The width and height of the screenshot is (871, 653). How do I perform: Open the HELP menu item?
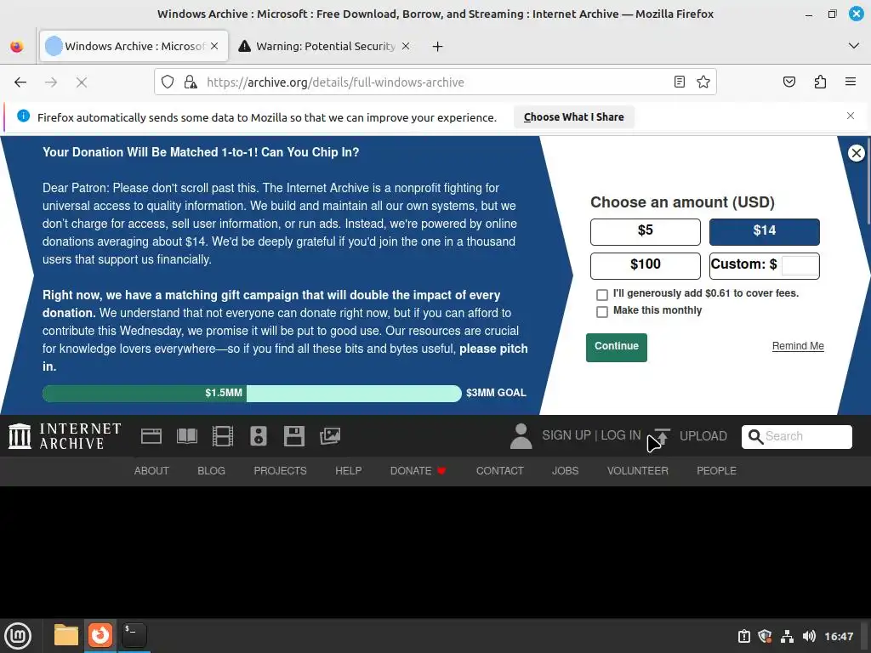click(348, 471)
